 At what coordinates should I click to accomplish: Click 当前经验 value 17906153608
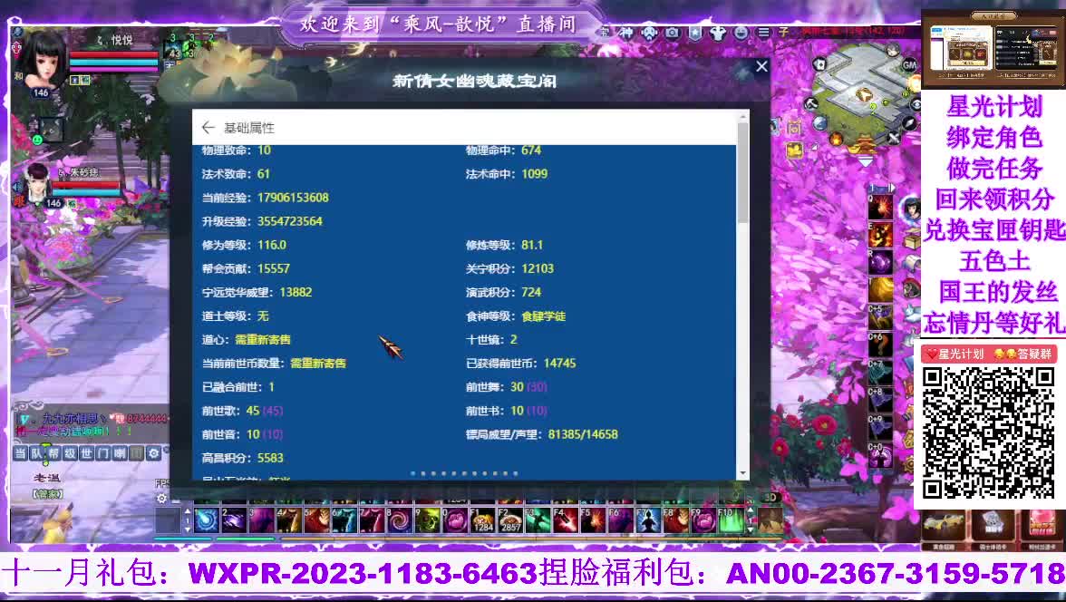coord(293,198)
